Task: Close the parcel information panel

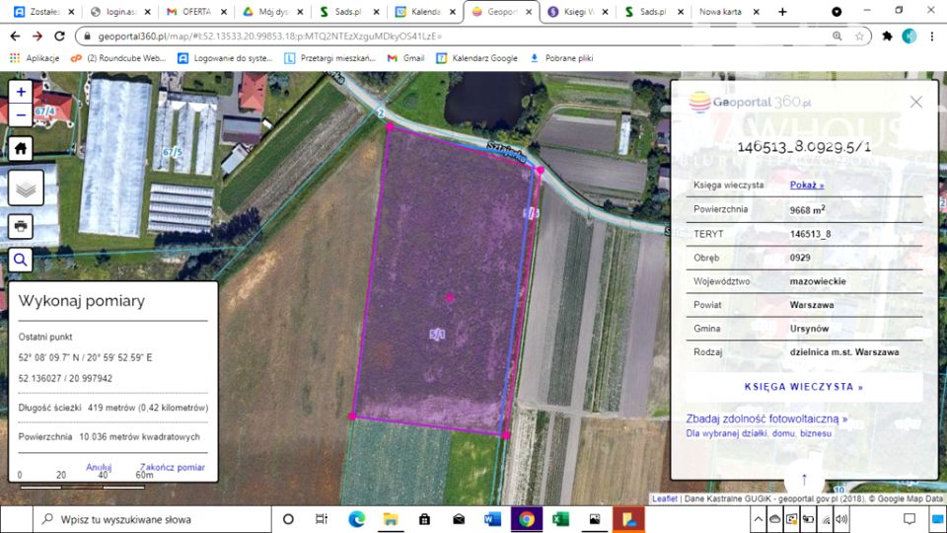Action: pyautogui.click(x=915, y=102)
